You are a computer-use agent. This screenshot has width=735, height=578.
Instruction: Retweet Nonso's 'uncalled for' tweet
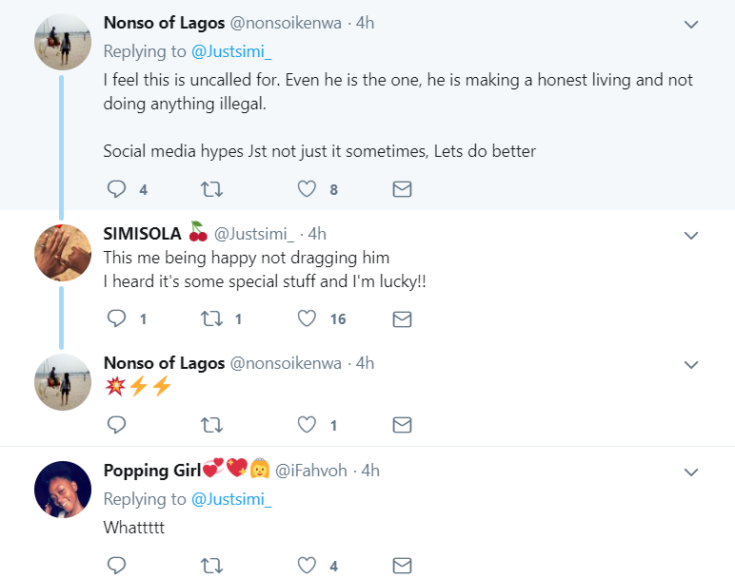point(212,189)
